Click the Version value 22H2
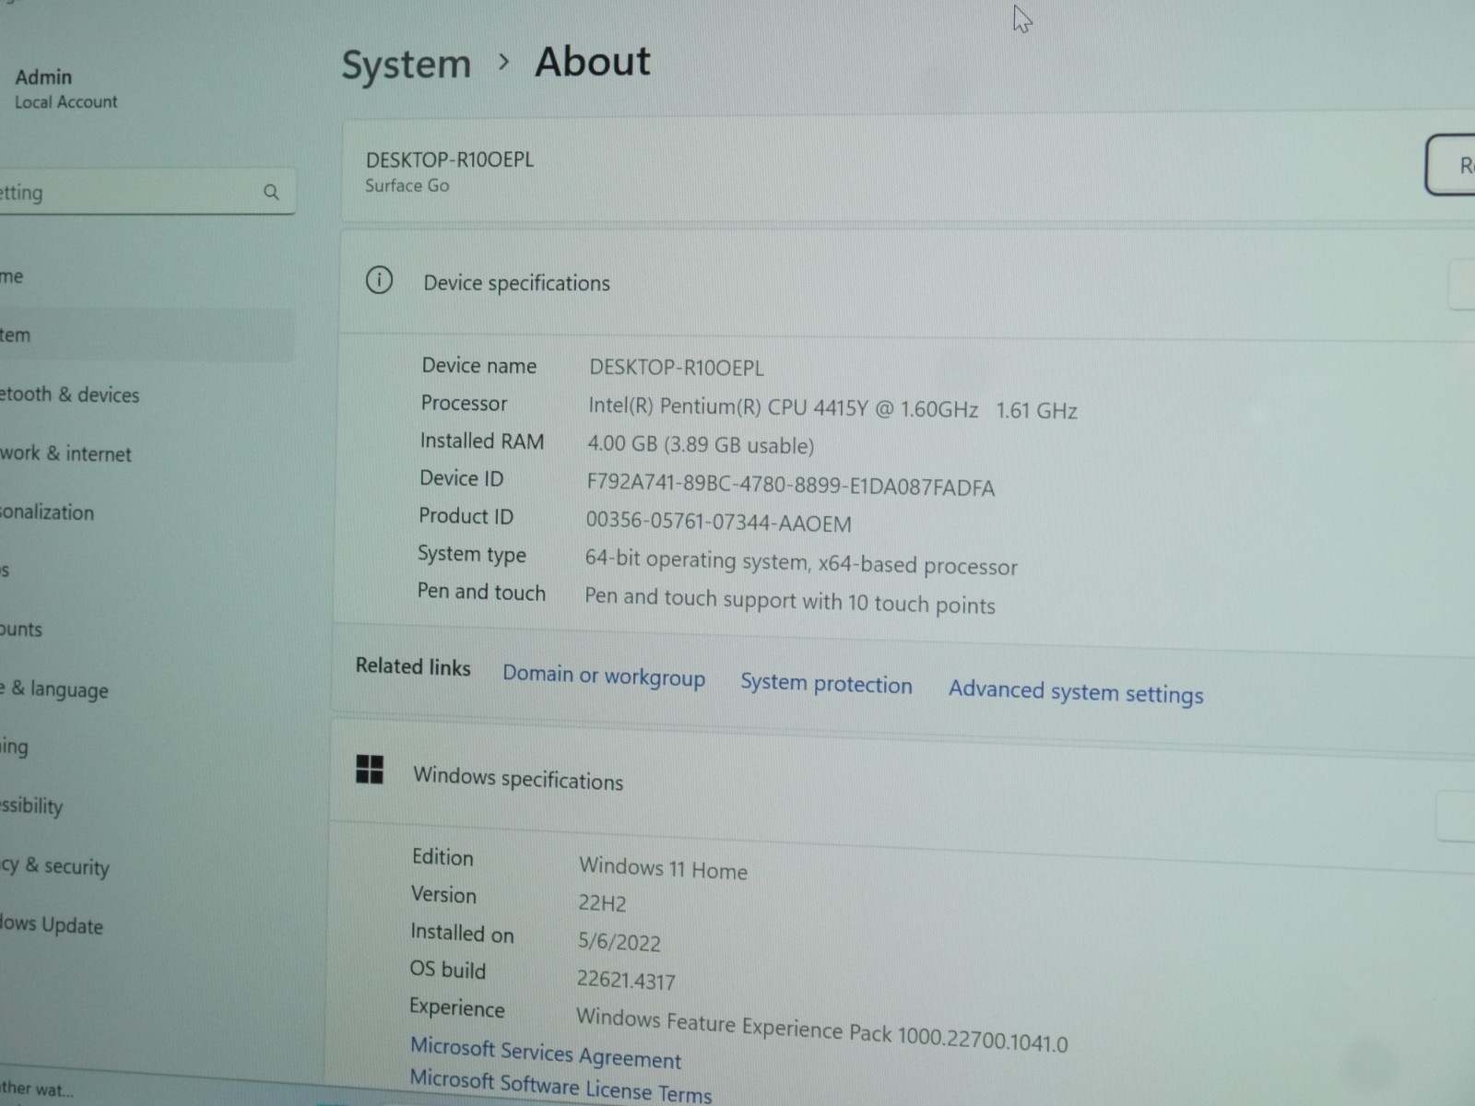The width and height of the screenshot is (1475, 1106). (x=602, y=902)
